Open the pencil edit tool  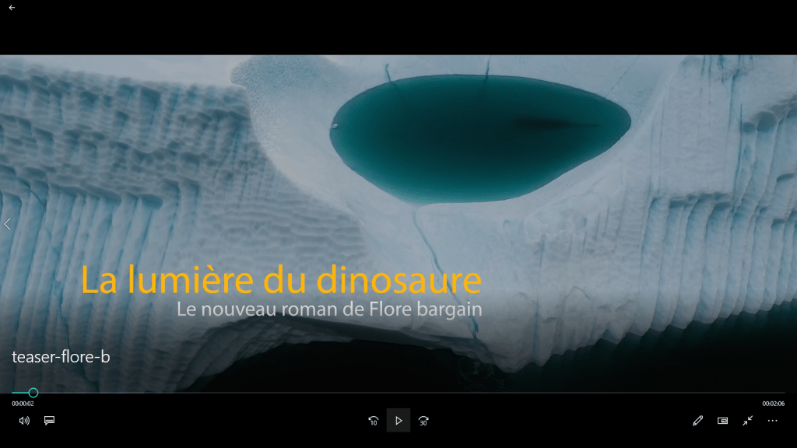click(x=697, y=421)
